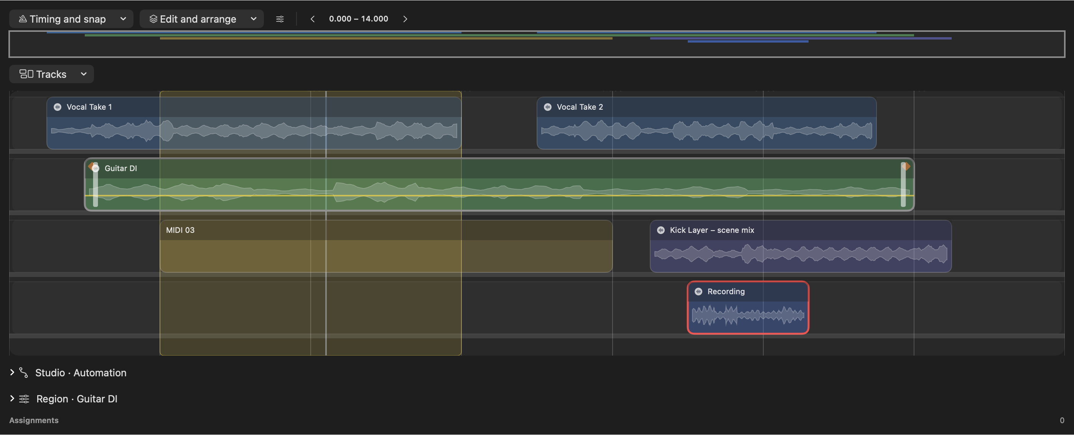Screen dimensions: 1074x435
Task: Open the Edit and arrange dropdown
Action: (x=201, y=19)
